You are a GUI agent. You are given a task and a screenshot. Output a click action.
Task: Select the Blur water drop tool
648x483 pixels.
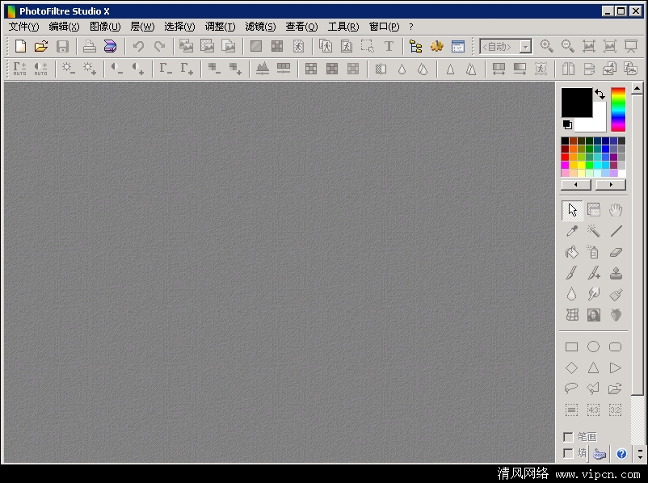click(x=572, y=294)
